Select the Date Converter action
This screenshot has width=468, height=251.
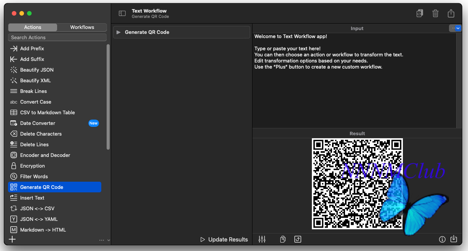pos(55,123)
